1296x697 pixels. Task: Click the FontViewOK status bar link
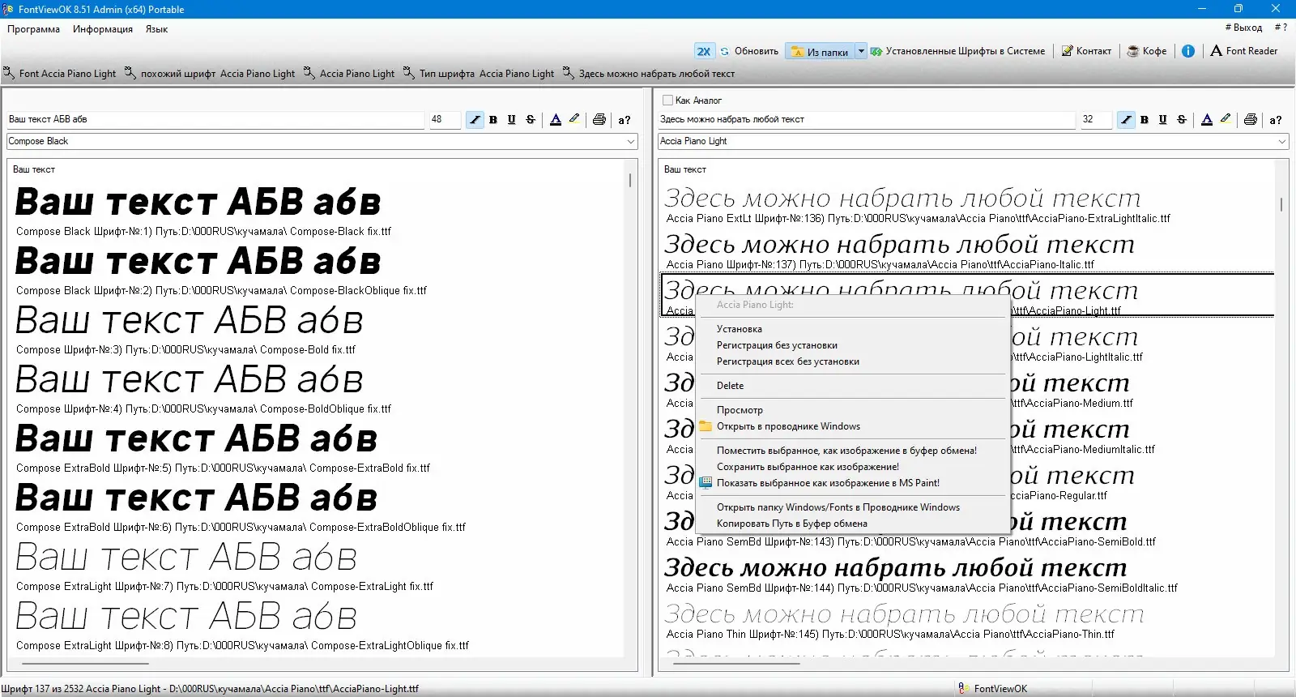pyautogui.click(x=992, y=689)
